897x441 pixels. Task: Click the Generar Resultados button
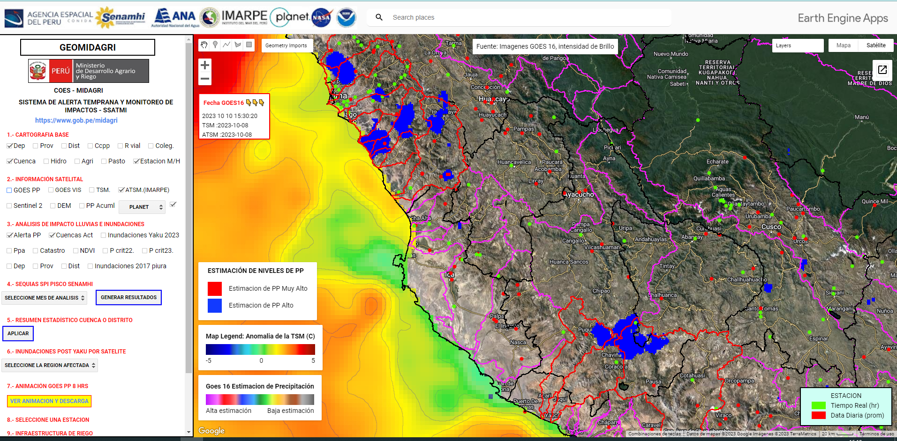point(128,298)
